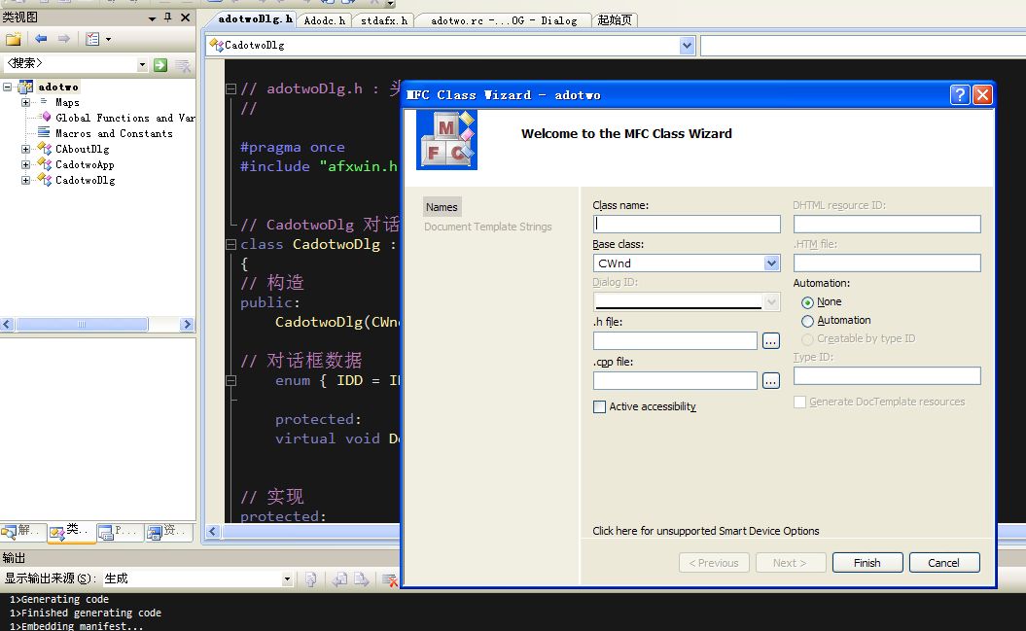
Task: Expand the CAboutDlg class node
Action: tap(25, 149)
